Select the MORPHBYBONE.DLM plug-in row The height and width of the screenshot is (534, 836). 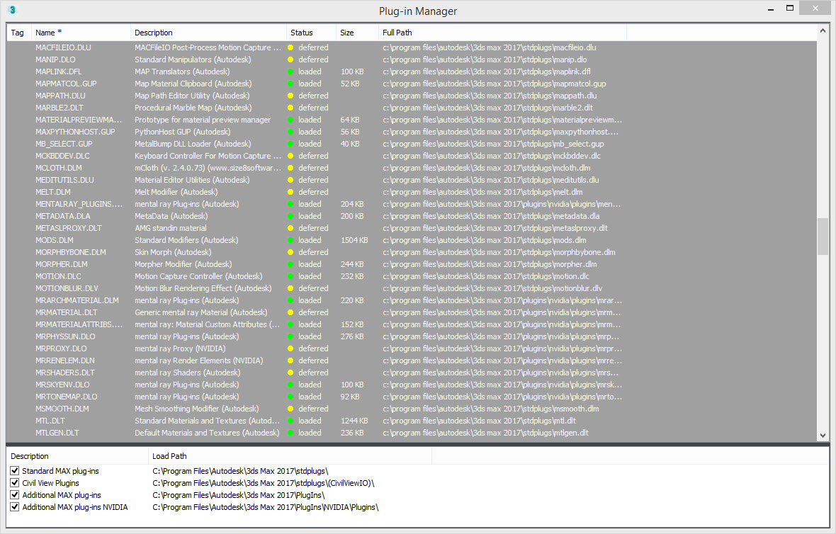411,252
